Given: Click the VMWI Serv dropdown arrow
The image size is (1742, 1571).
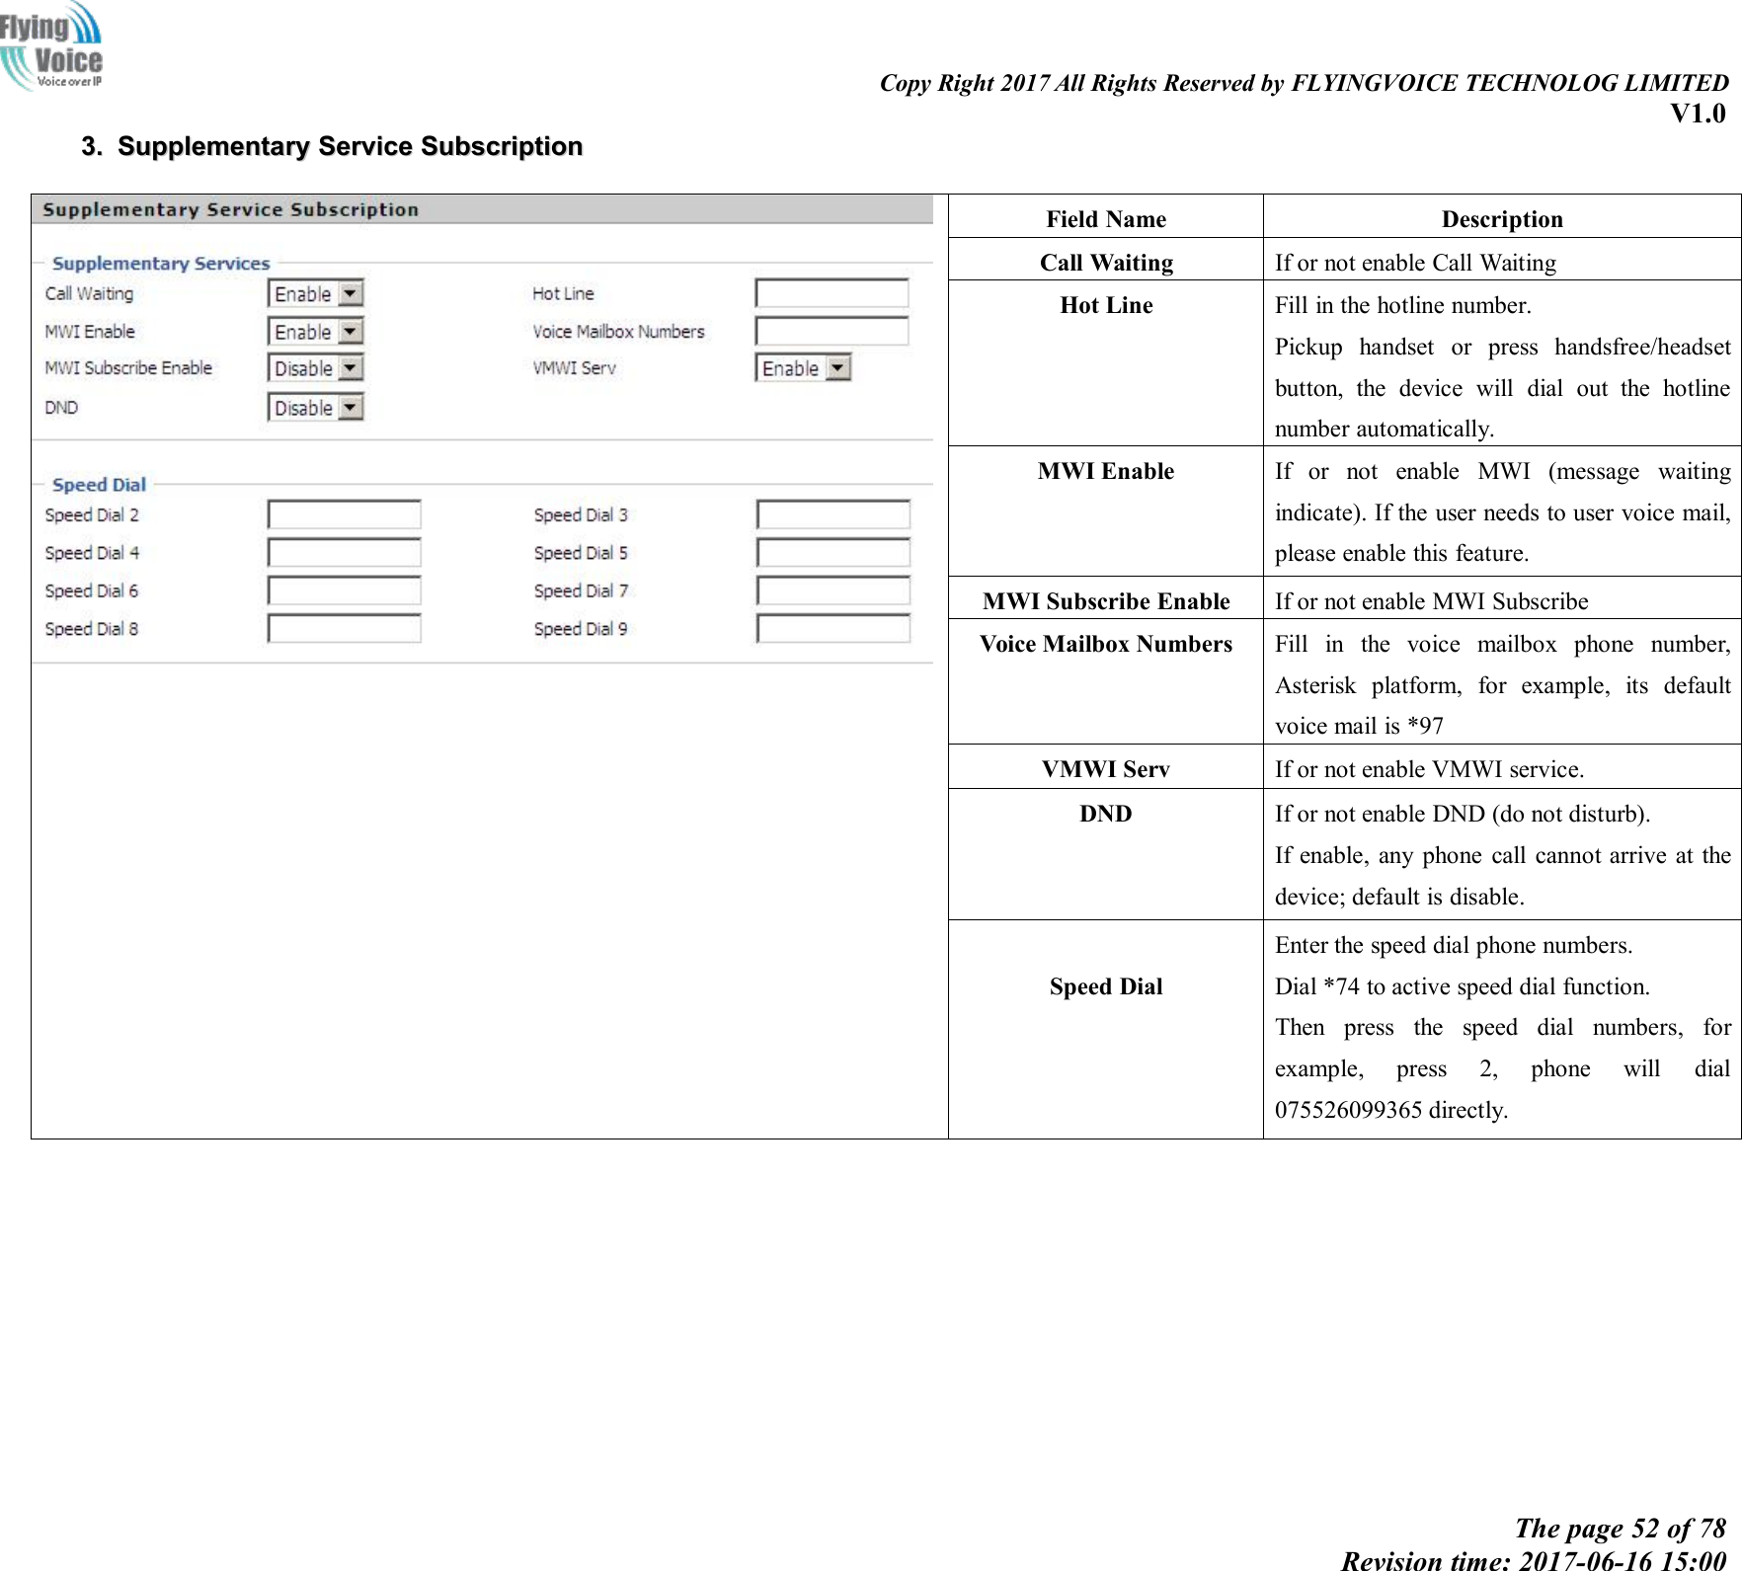Looking at the screenshot, I should coord(838,367).
